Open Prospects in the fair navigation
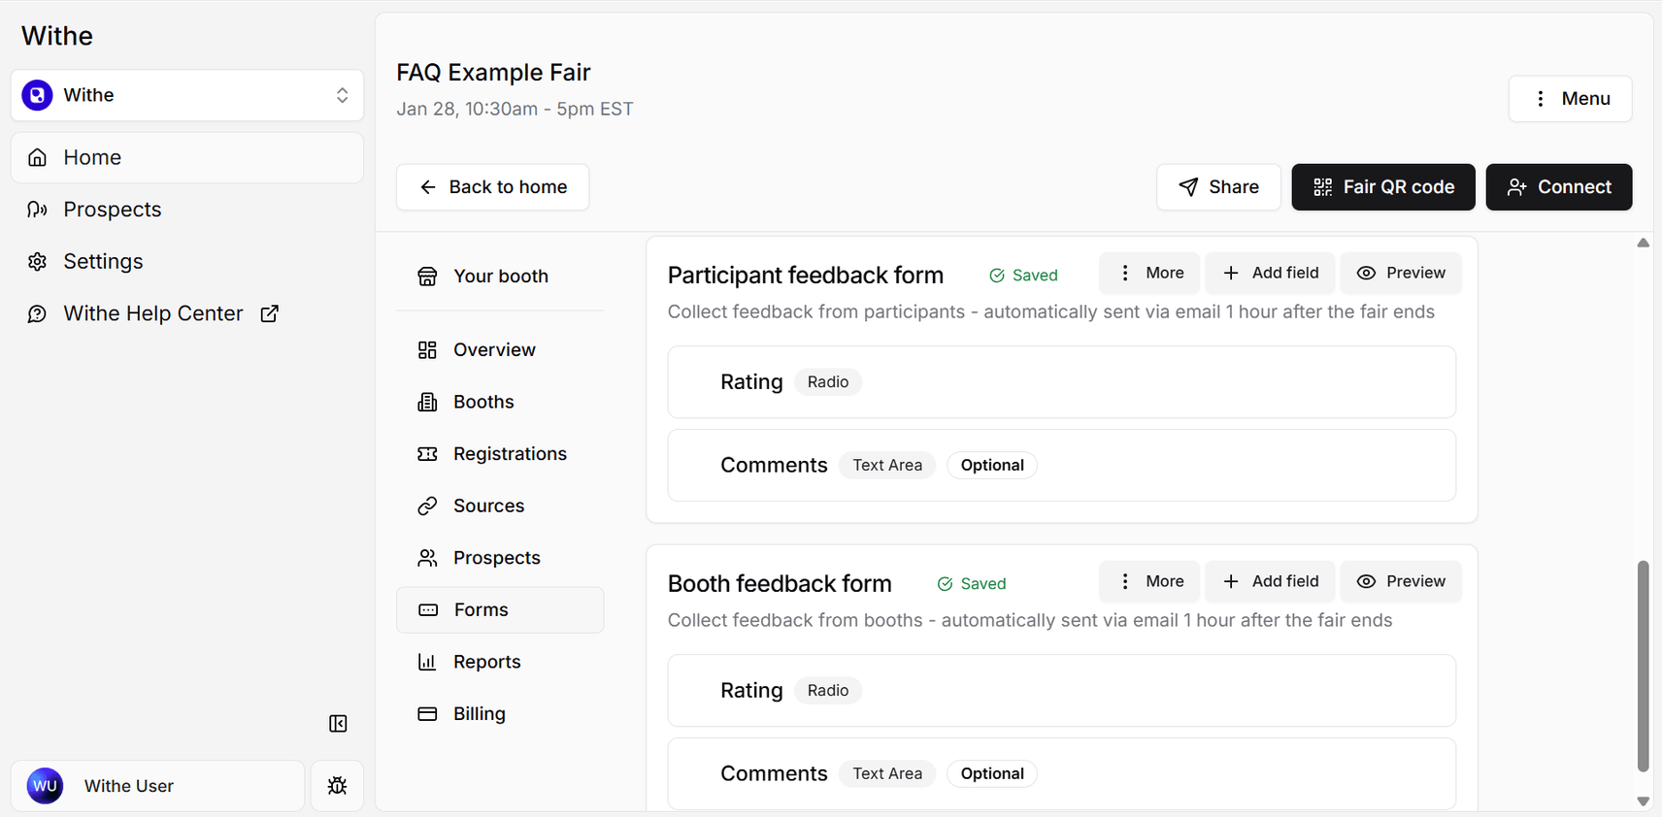 pos(500,558)
